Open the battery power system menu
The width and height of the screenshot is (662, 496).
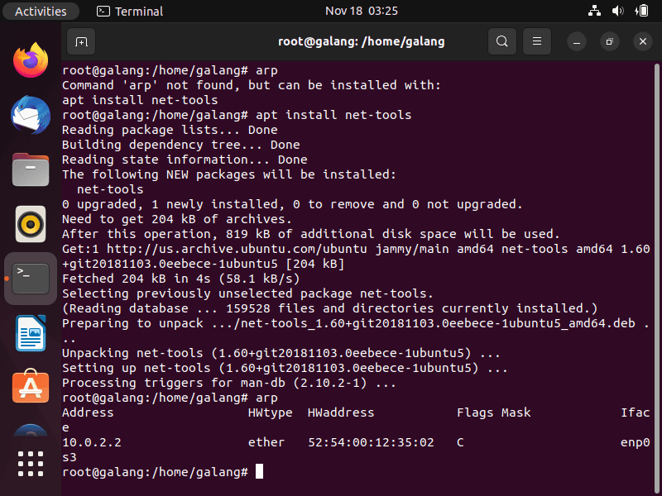(x=642, y=11)
